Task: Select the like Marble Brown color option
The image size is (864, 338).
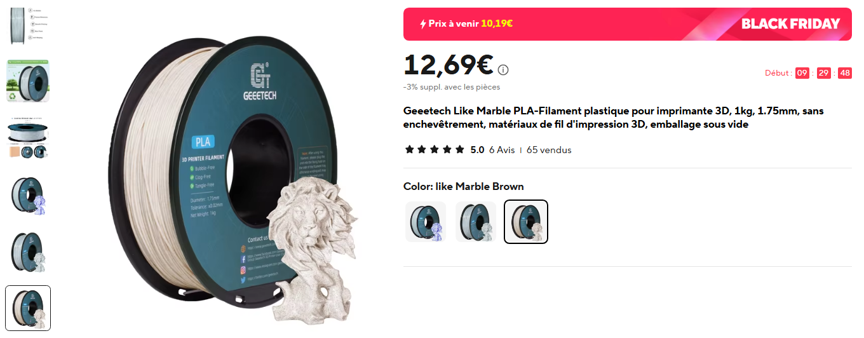Action: (x=526, y=222)
